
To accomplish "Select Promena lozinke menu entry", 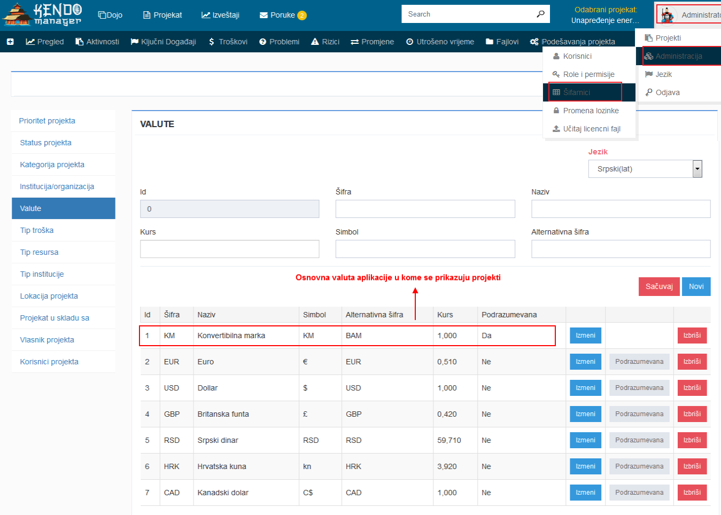I will point(589,111).
